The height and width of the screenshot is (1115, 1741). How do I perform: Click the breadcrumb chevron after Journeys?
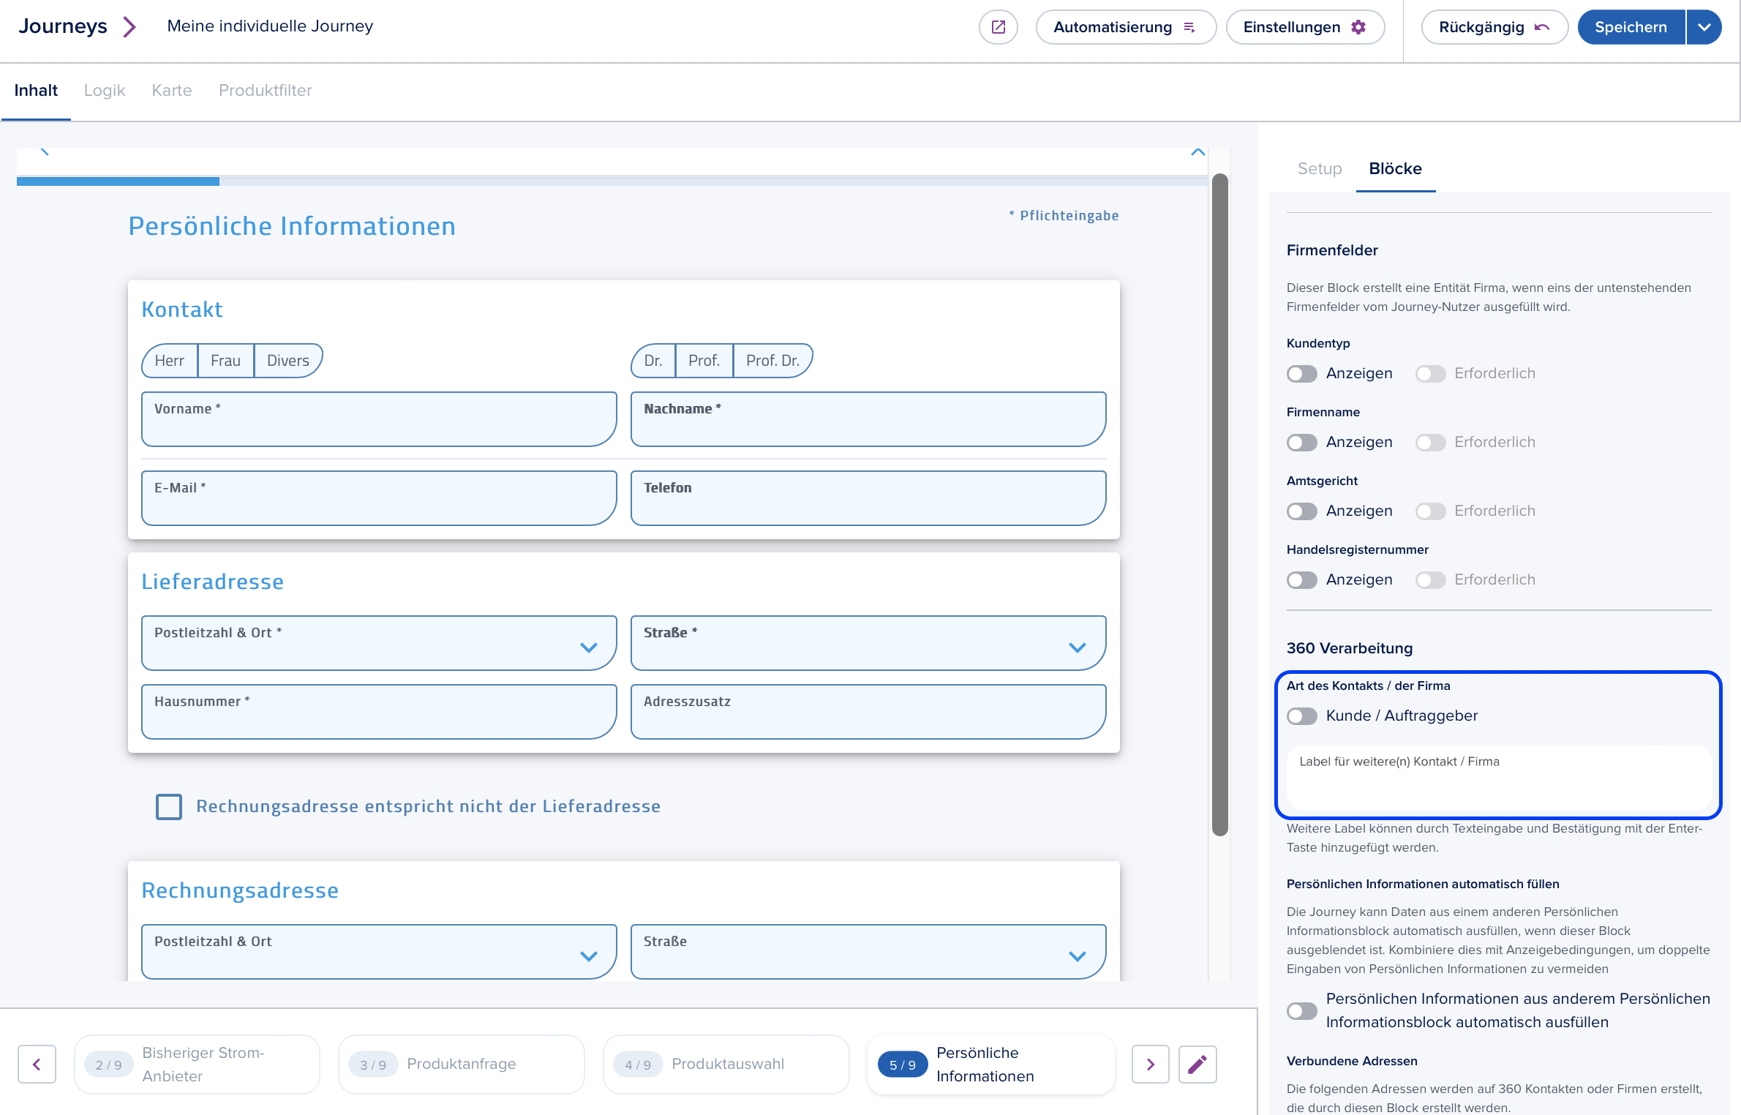pyautogui.click(x=129, y=27)
